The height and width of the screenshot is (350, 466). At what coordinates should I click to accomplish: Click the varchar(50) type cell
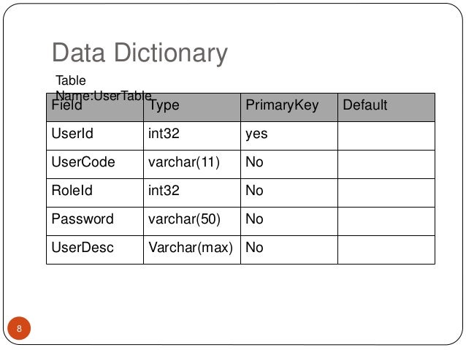coord(192,221)
